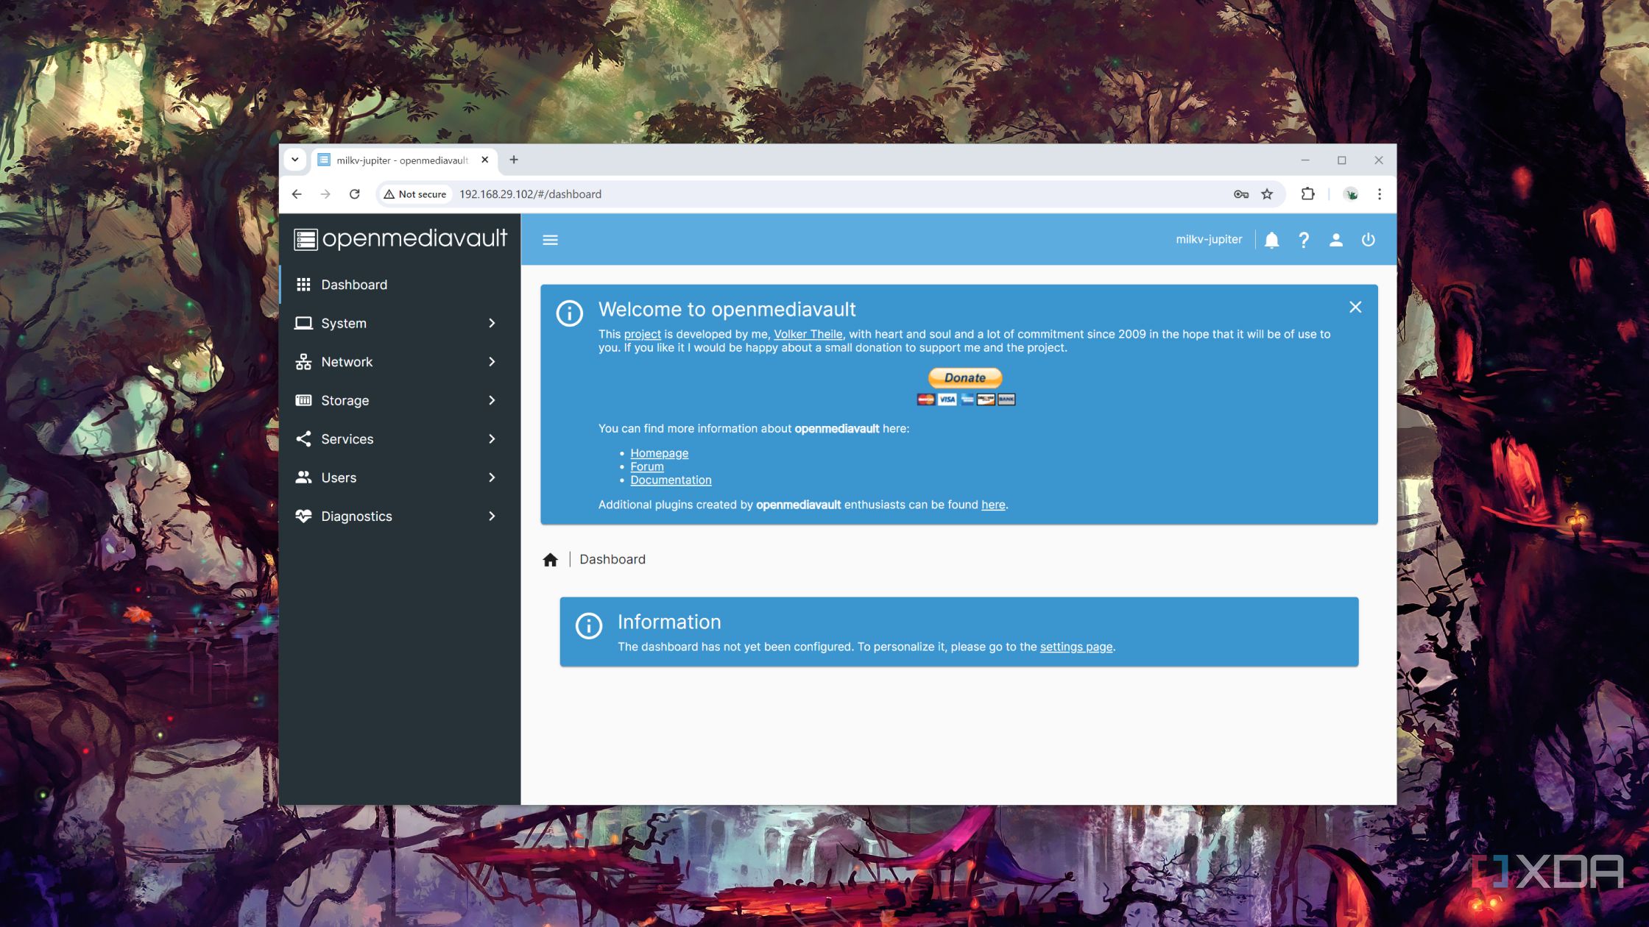Click the power/logout icon
The width and height of the screenshot is (1649, 927).
1369,239
